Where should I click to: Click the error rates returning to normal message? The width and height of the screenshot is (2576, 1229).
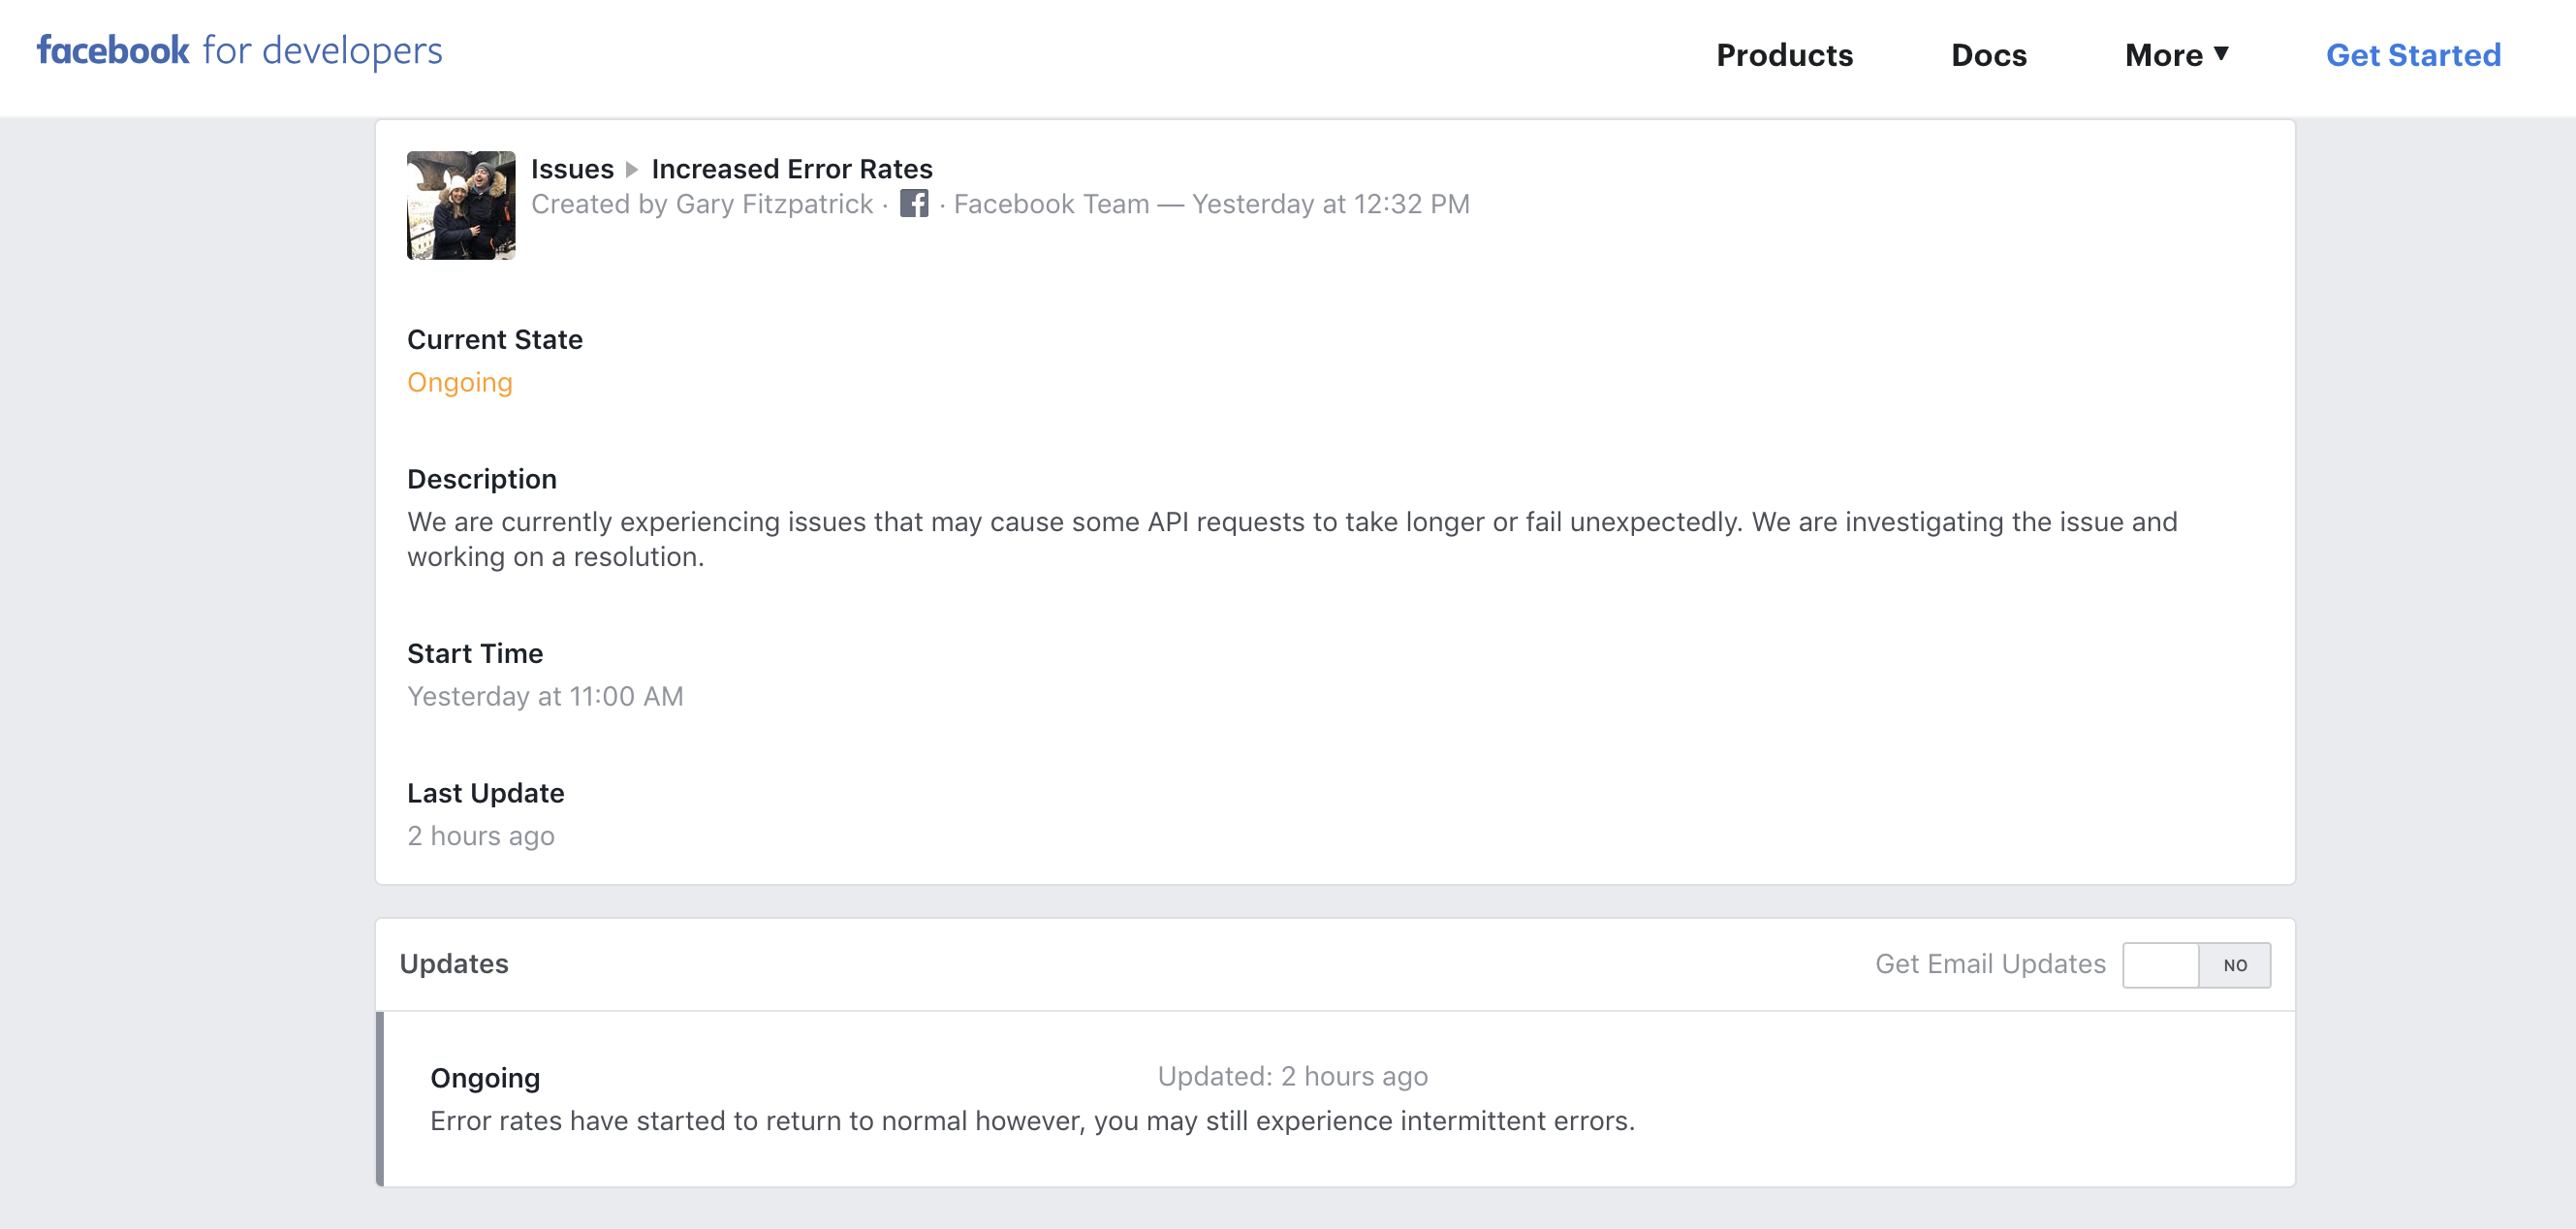[1032, 1121]
